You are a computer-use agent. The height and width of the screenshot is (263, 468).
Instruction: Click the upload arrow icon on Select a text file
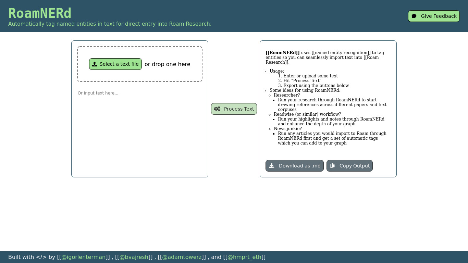tap(95, 64)
